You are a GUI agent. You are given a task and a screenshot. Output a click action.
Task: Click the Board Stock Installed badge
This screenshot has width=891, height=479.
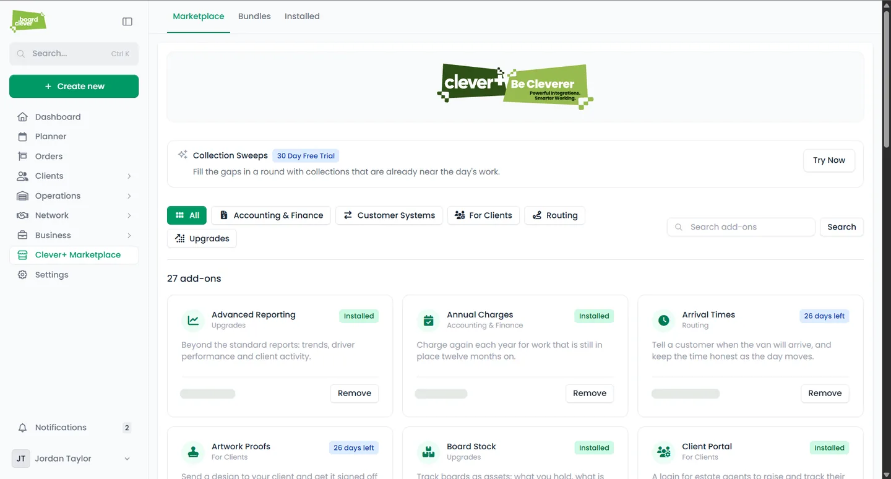click(594, 448)
